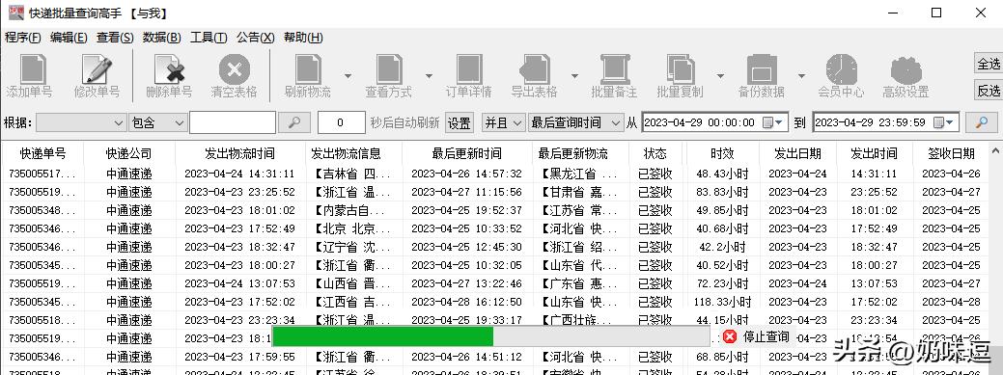The height and width of the screenshot is (375, 1003).
Task: Expand the 导出表格 dropdown arrow
Action: [x=574, y=75]
